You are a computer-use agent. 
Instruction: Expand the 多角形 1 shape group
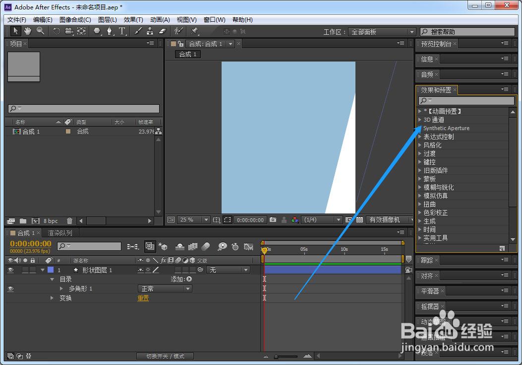(x=61, y=289)
